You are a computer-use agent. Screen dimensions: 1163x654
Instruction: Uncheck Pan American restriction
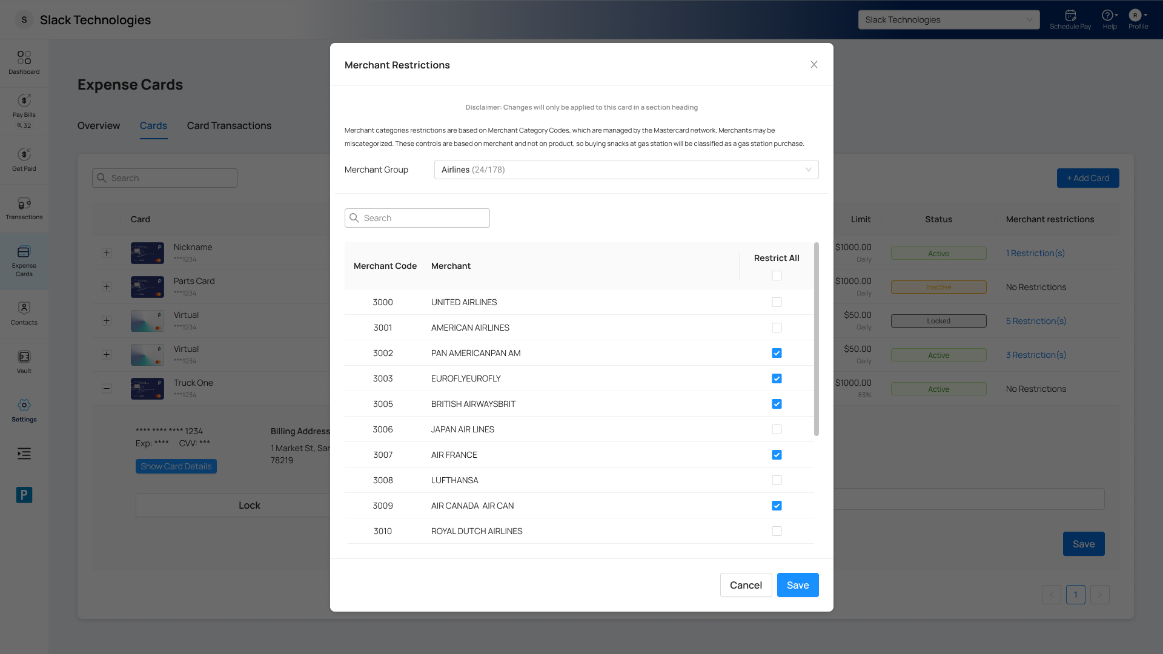pos(777,353)
